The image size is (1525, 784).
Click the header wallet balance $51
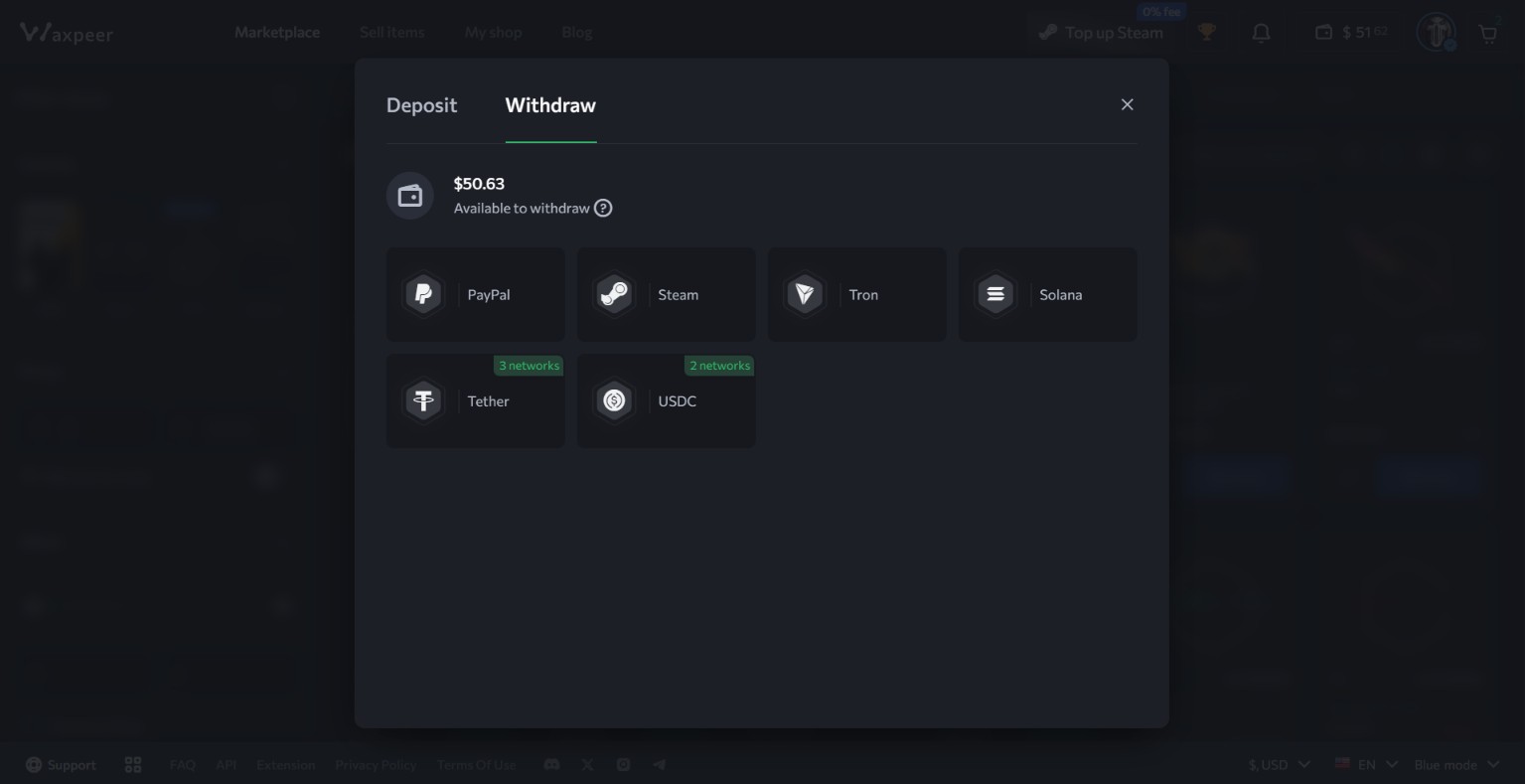1351,33
